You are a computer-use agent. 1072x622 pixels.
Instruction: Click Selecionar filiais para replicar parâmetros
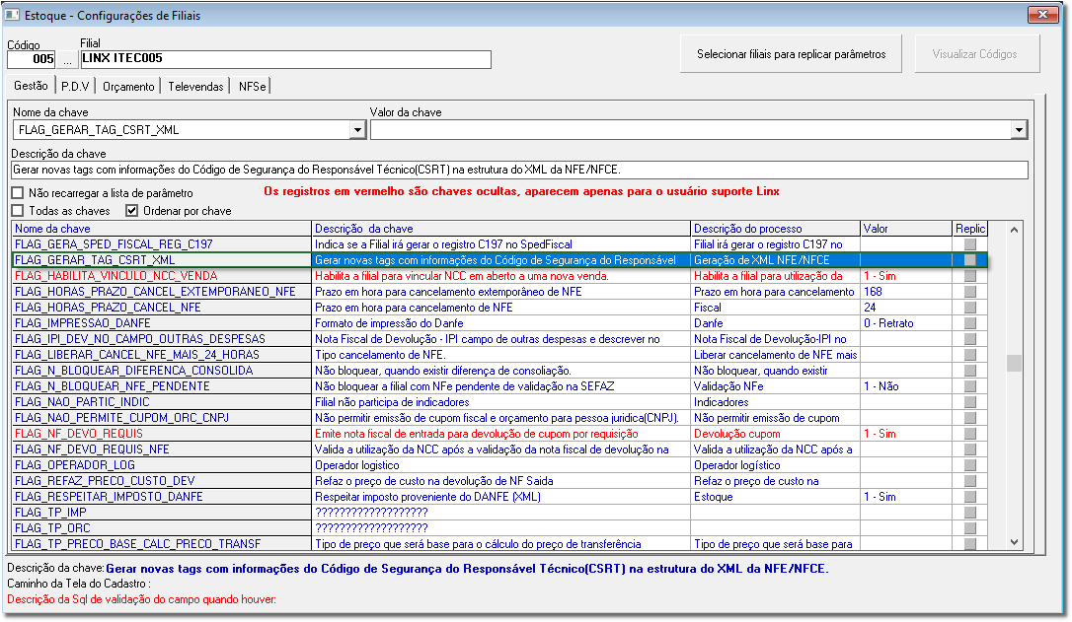[x=791, y=54]
